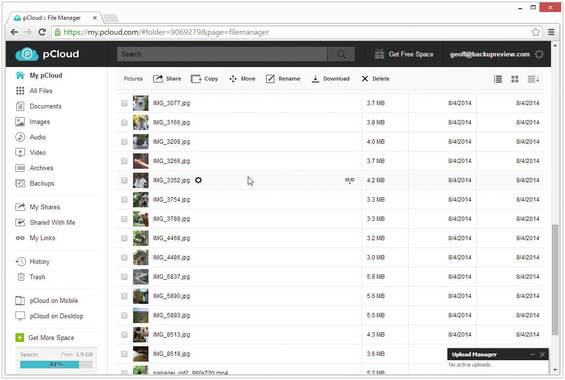Reload the current page
565x380 pixels.
pos(42,32)
